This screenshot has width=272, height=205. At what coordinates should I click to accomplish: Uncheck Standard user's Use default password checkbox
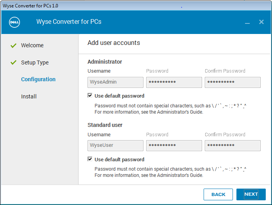(x=90, y=159)
